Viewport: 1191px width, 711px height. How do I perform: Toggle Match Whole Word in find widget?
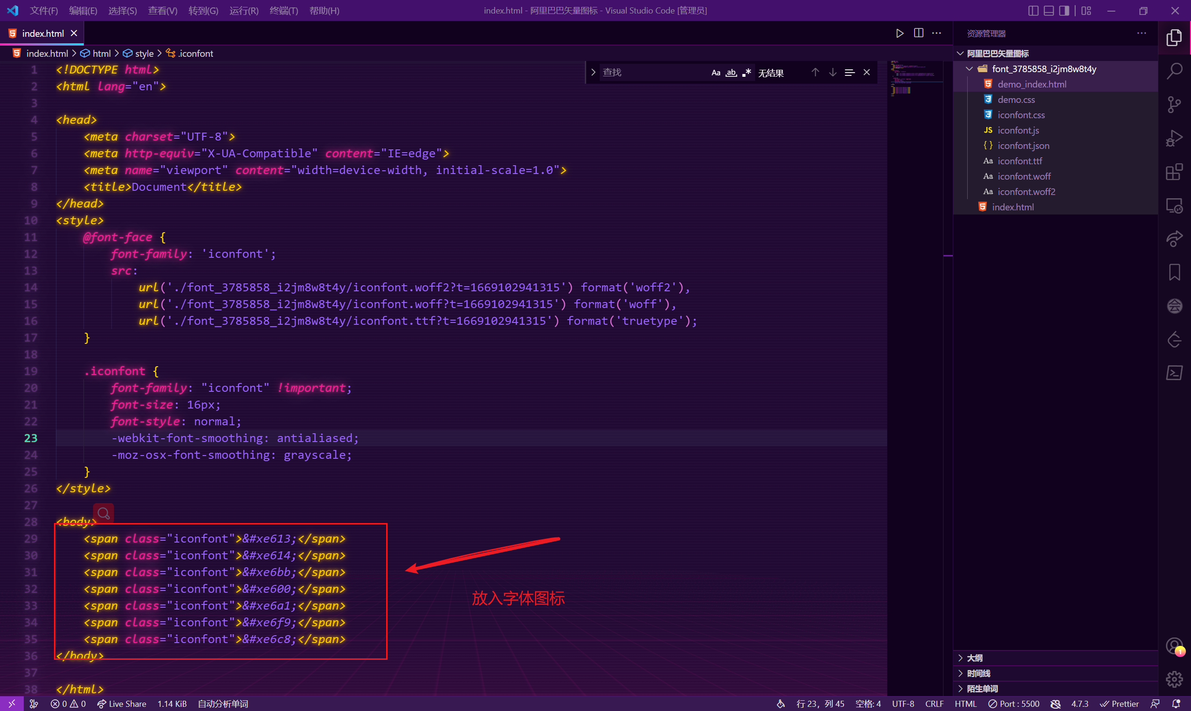tap(731, 73)
